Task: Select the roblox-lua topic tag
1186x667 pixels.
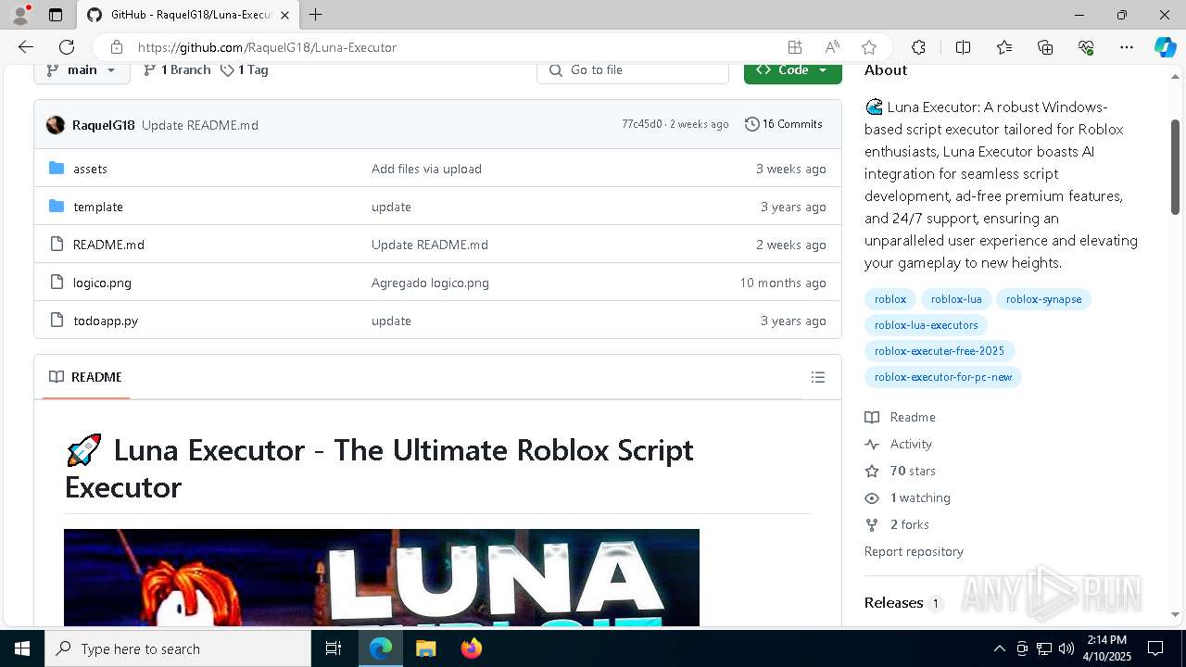Action: [x=956, y=299]
